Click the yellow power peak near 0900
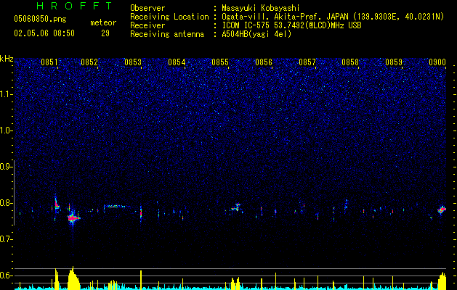457x290 pixels. click(x=442, y=281)
